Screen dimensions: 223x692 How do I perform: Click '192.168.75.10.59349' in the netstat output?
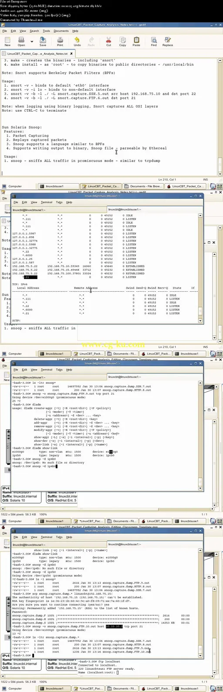coord(64,266)
